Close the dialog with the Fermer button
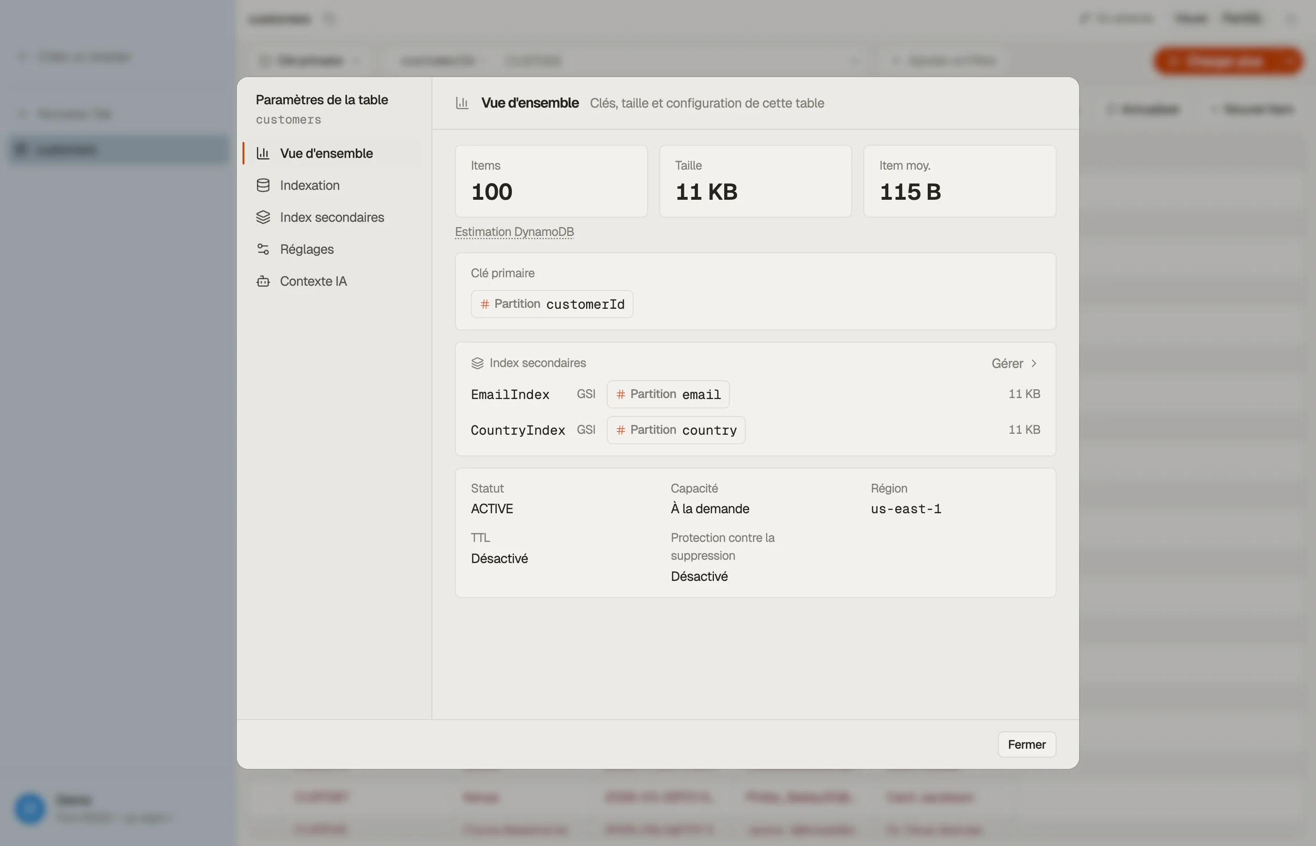 coord(1026,744)
